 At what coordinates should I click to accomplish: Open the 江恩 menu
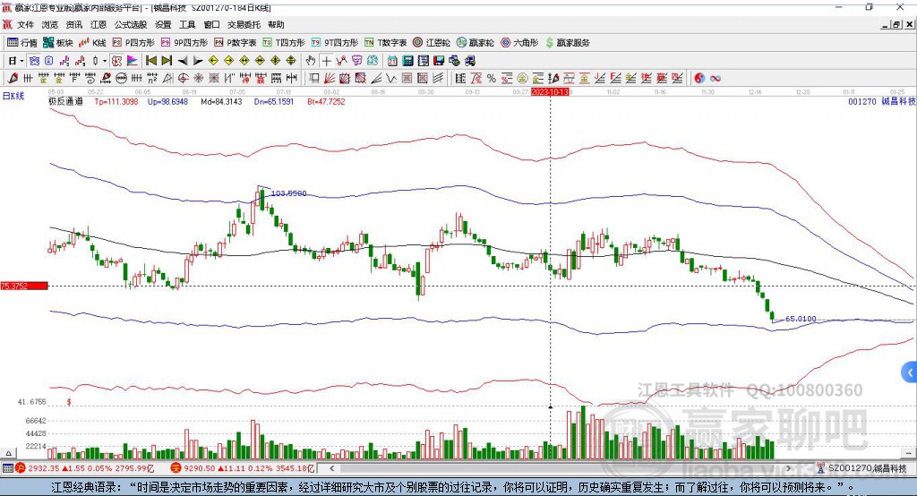tap(99, 24)
